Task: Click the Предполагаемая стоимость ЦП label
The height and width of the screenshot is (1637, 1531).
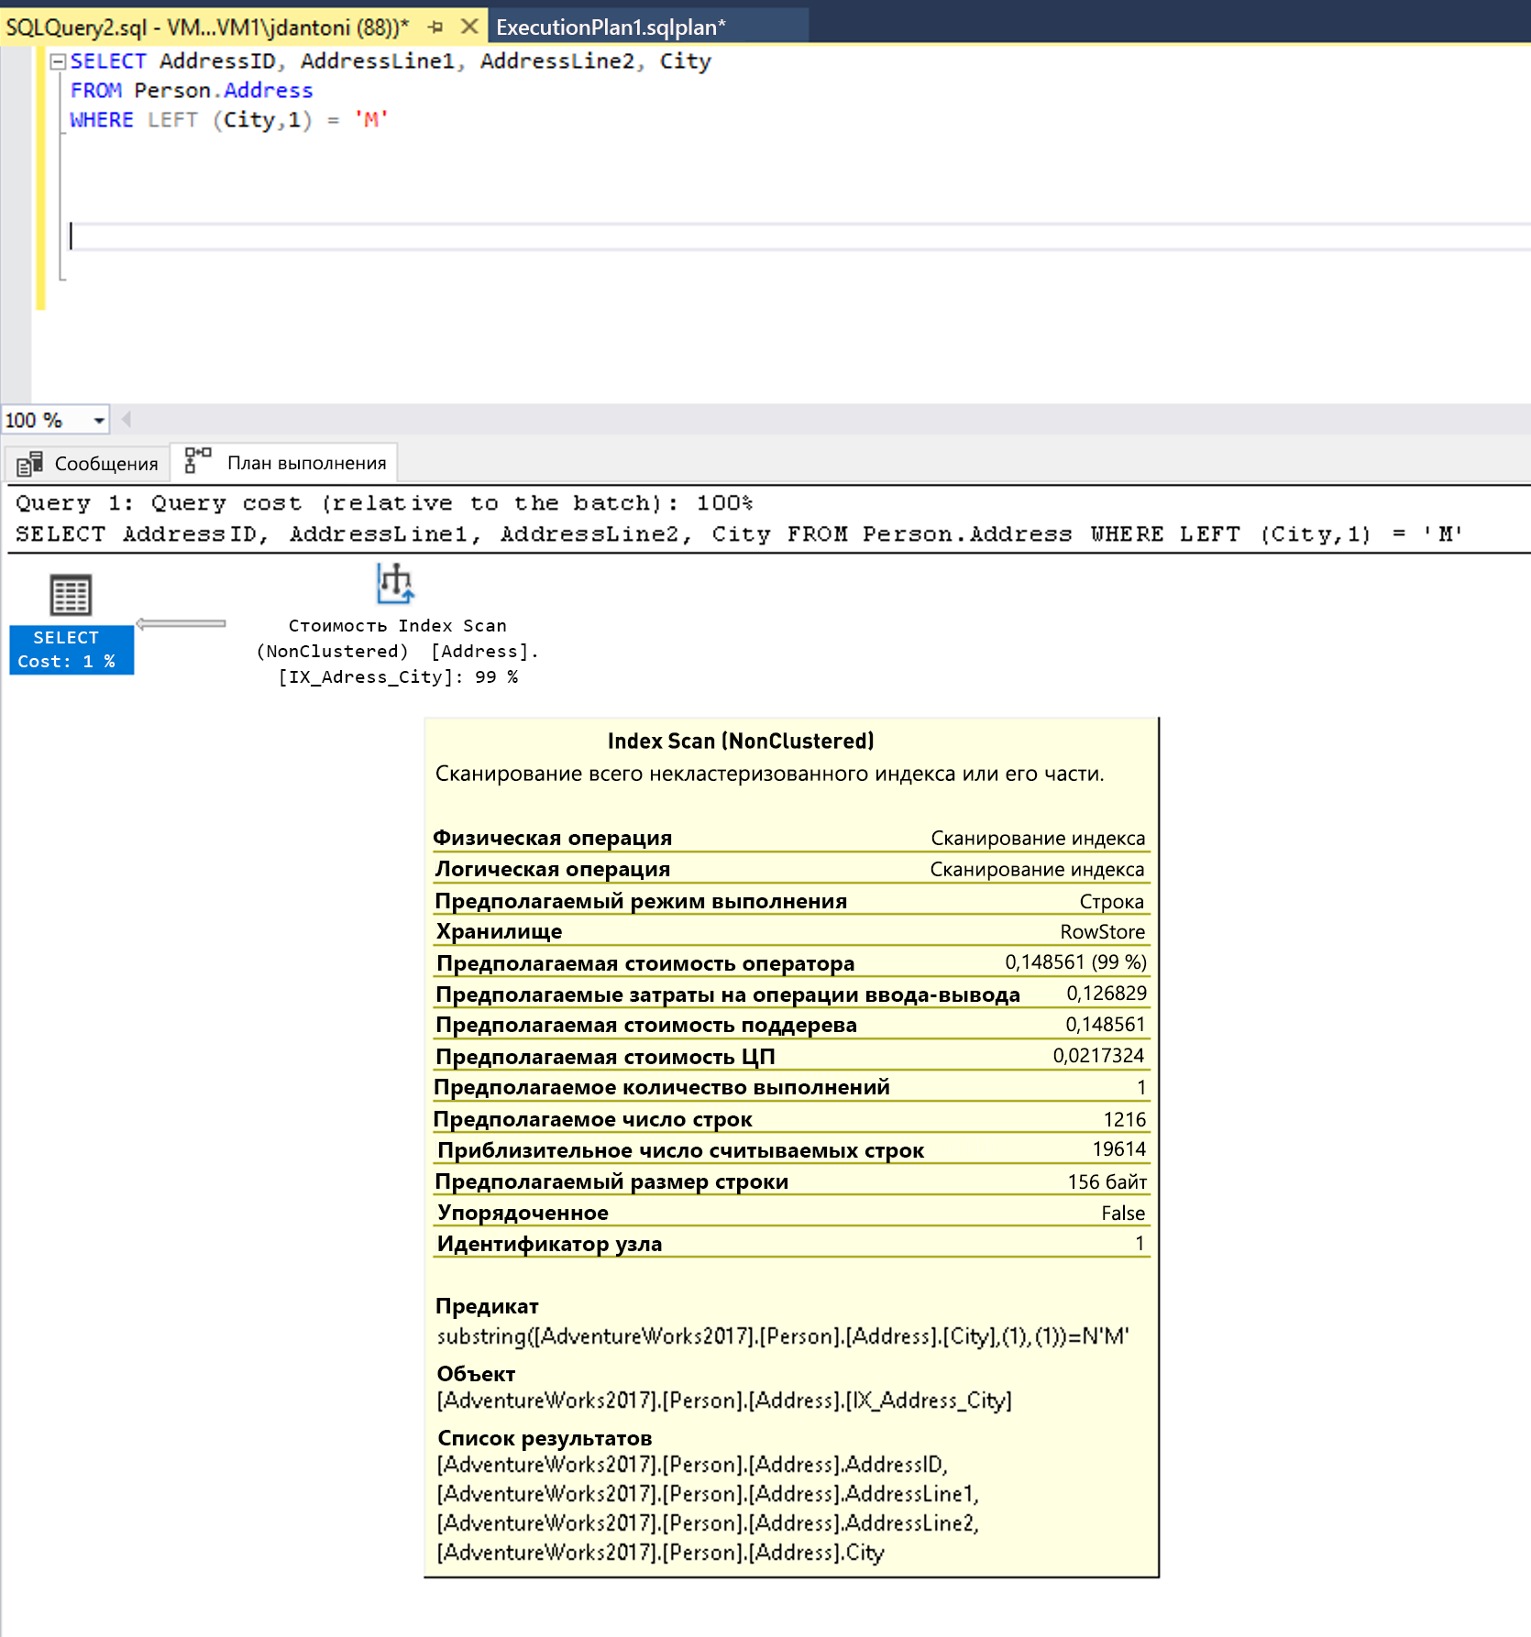Action: tap(605, 1057)
